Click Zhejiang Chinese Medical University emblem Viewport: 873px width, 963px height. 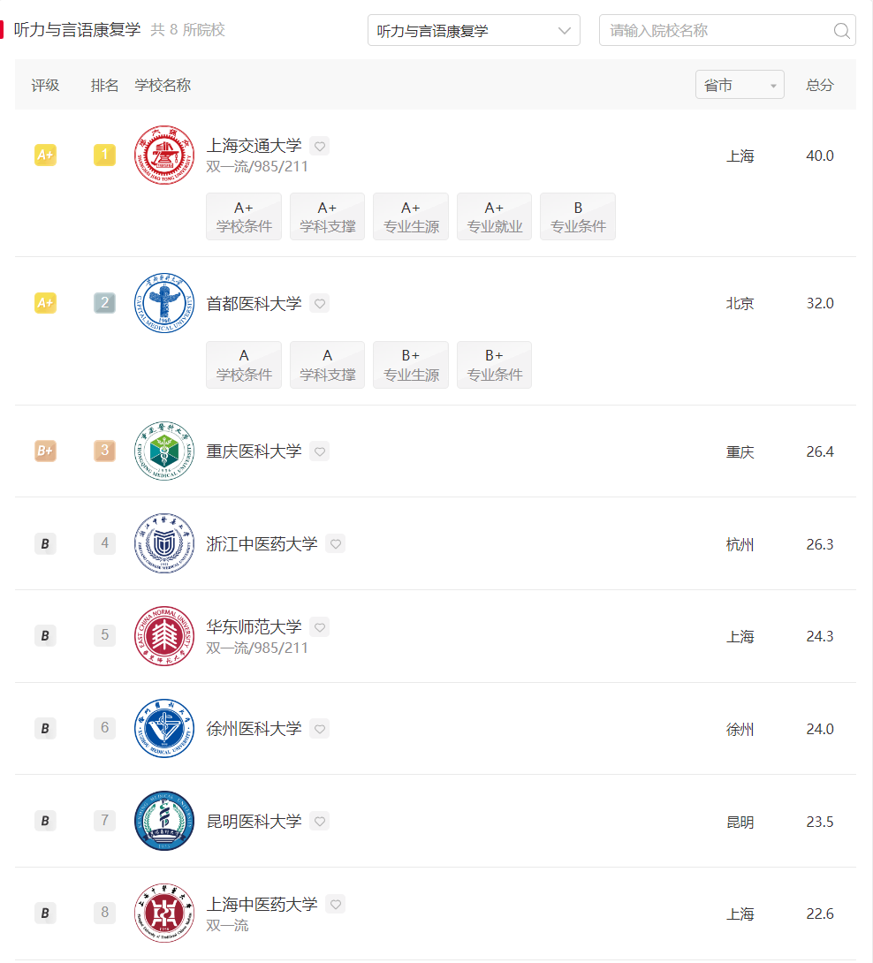point(164,543)
